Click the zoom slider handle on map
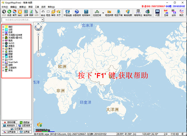The width and height of the screenshot is (187, 136). point(38,52)
